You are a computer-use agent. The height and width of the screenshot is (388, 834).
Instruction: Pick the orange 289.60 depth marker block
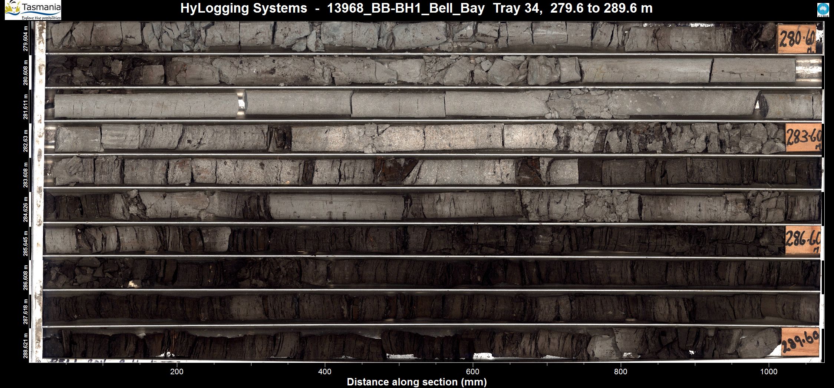800,342
